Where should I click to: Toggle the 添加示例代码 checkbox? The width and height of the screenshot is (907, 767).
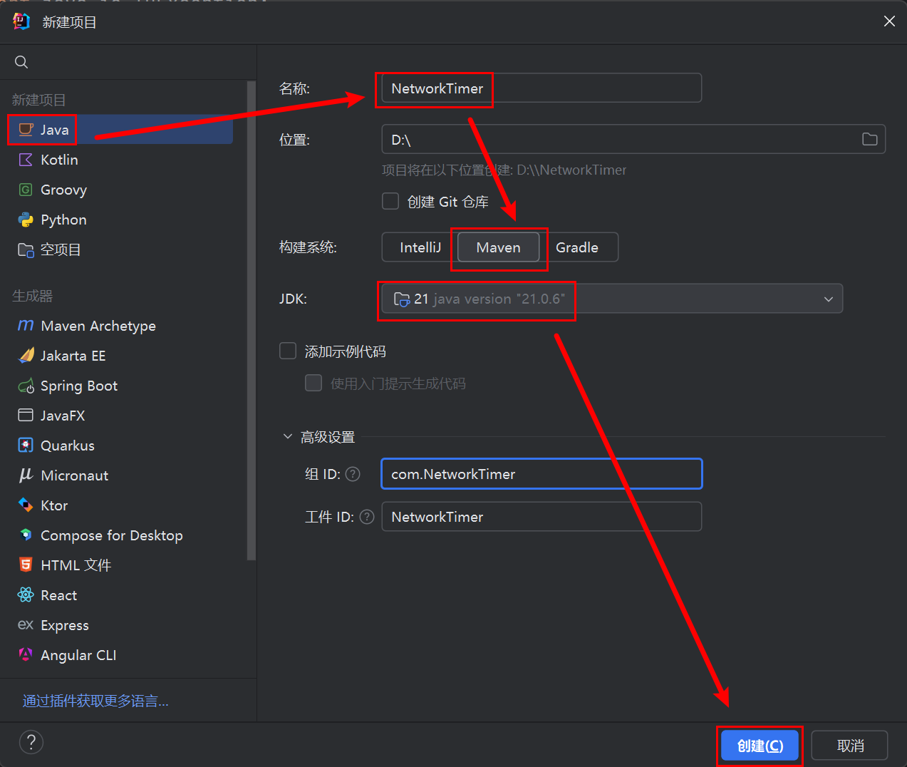coord(288,351)
